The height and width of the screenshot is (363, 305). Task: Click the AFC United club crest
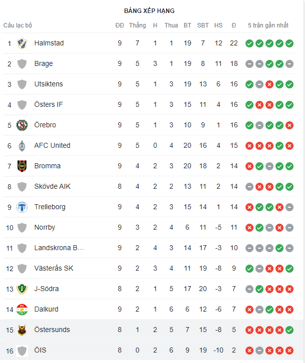coord(22,146)
